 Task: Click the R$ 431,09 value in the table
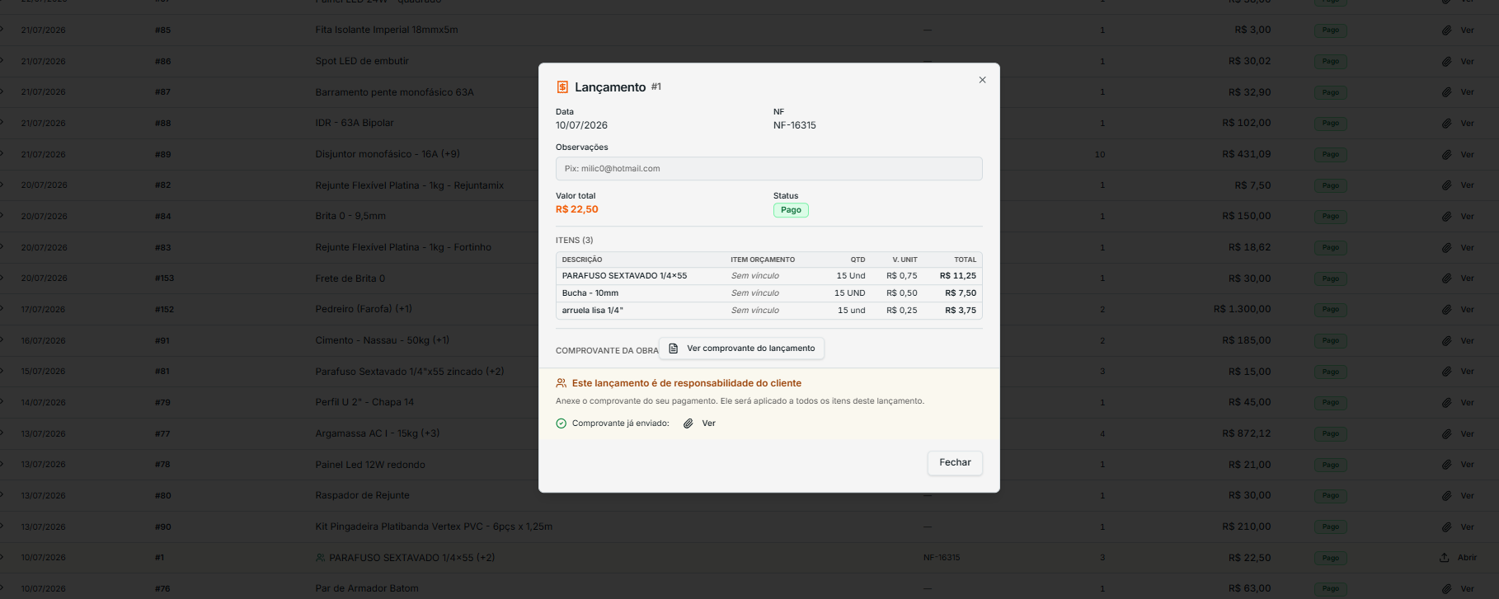[1246, 154]
